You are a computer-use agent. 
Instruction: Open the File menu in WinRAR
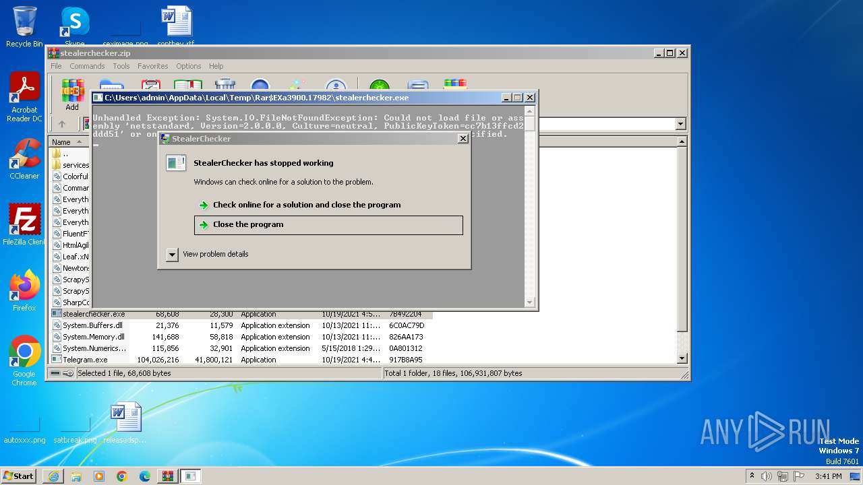point(56,66)
